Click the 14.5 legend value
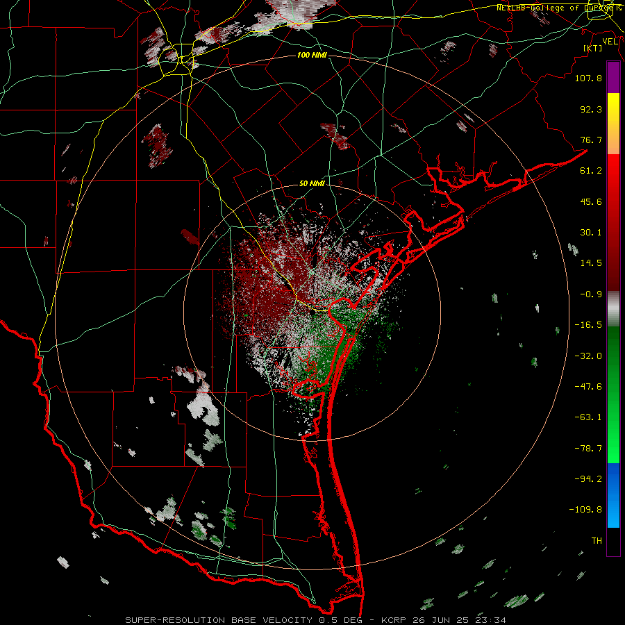This screenshot has height=625, width=625. click(591, 263)
